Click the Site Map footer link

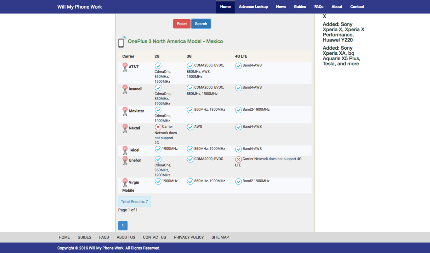pos(220,237)
